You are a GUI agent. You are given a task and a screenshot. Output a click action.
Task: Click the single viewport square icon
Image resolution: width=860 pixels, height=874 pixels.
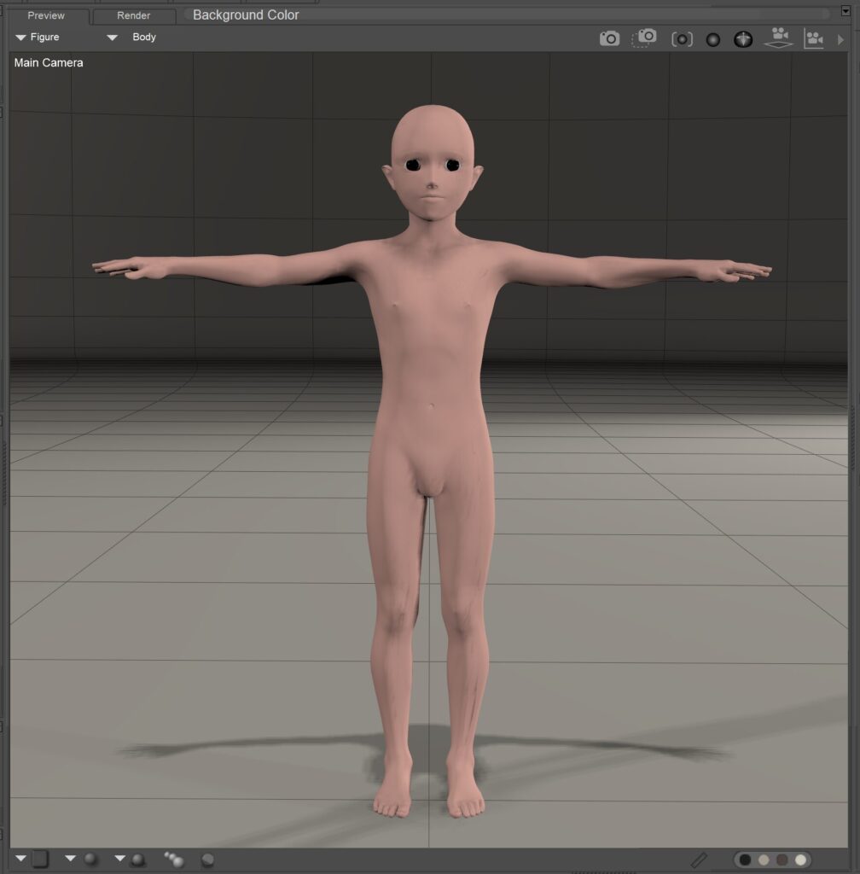(x=40, y=859)
